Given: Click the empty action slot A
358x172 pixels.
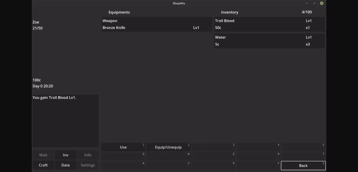Looking at the screenshot, I should [123, 165].
